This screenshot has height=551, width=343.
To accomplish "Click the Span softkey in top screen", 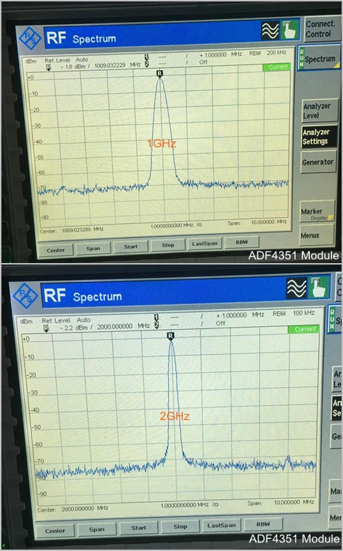I will pyautogui.click(x=94, y=248).
